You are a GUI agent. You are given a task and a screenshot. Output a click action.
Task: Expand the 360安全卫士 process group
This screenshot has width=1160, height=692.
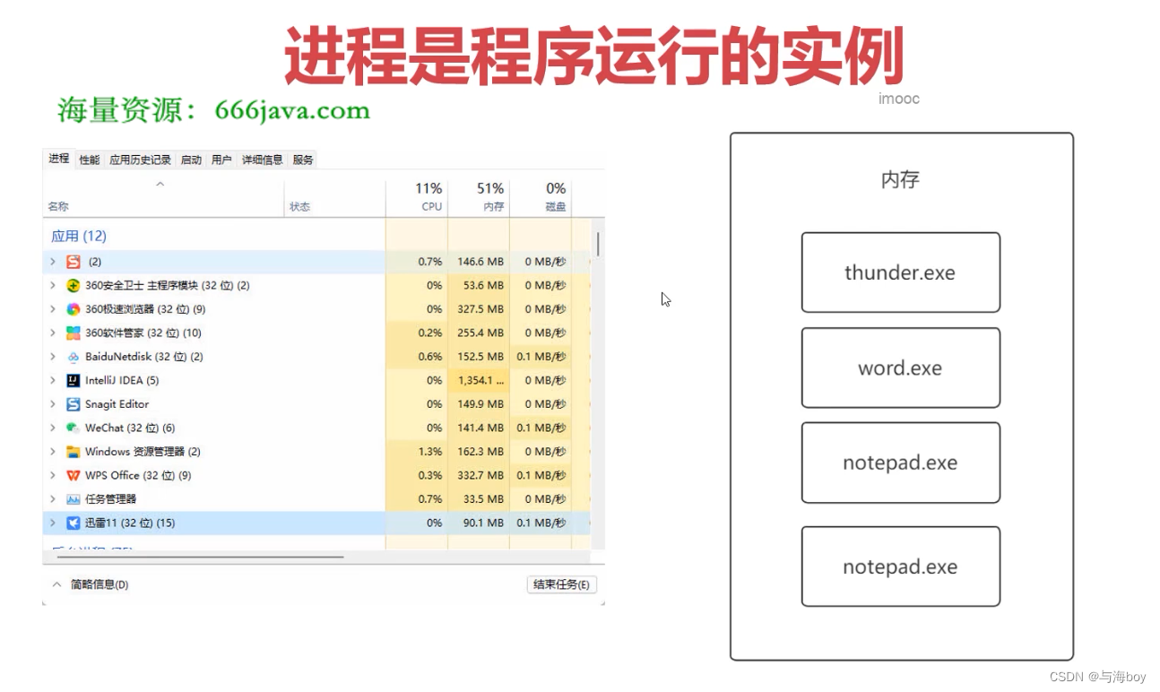53,286
